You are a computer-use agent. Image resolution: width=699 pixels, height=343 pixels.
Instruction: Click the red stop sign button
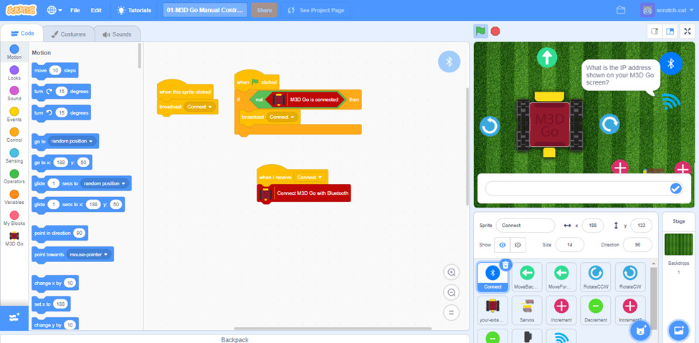pyautogui.click(x=495, y=32)
